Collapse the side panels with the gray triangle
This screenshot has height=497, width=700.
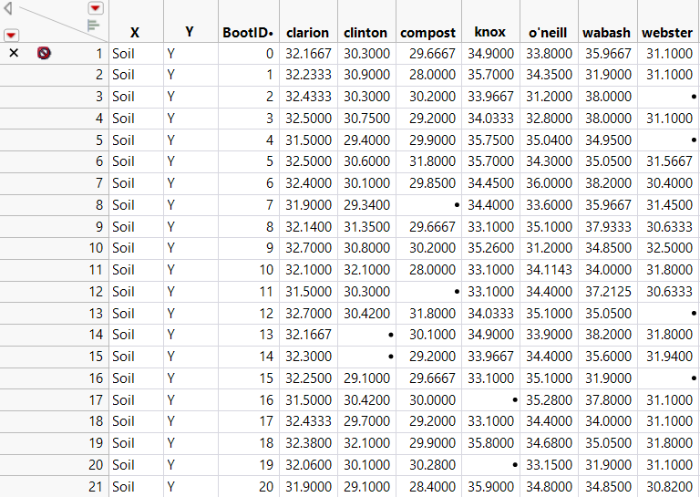[x=7, y=11]
